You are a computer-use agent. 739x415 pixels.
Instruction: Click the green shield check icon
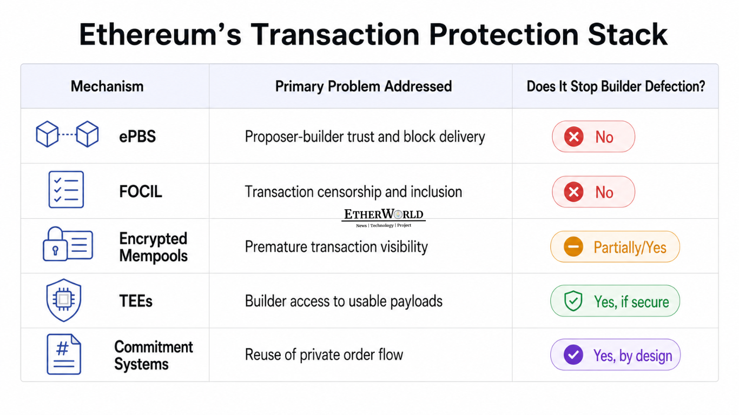[x=573, y=301]
